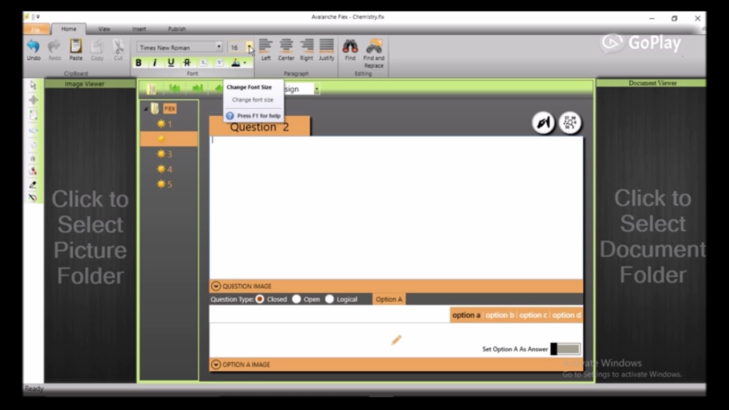729x410 pixels.
Task: Collapse the FIEX folder tree node
Action: coord(146,109)
